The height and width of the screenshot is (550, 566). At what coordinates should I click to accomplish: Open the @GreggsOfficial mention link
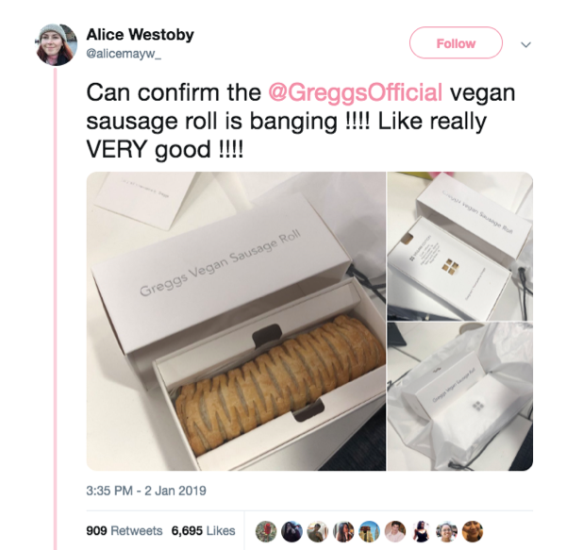[x=356, y=92]
